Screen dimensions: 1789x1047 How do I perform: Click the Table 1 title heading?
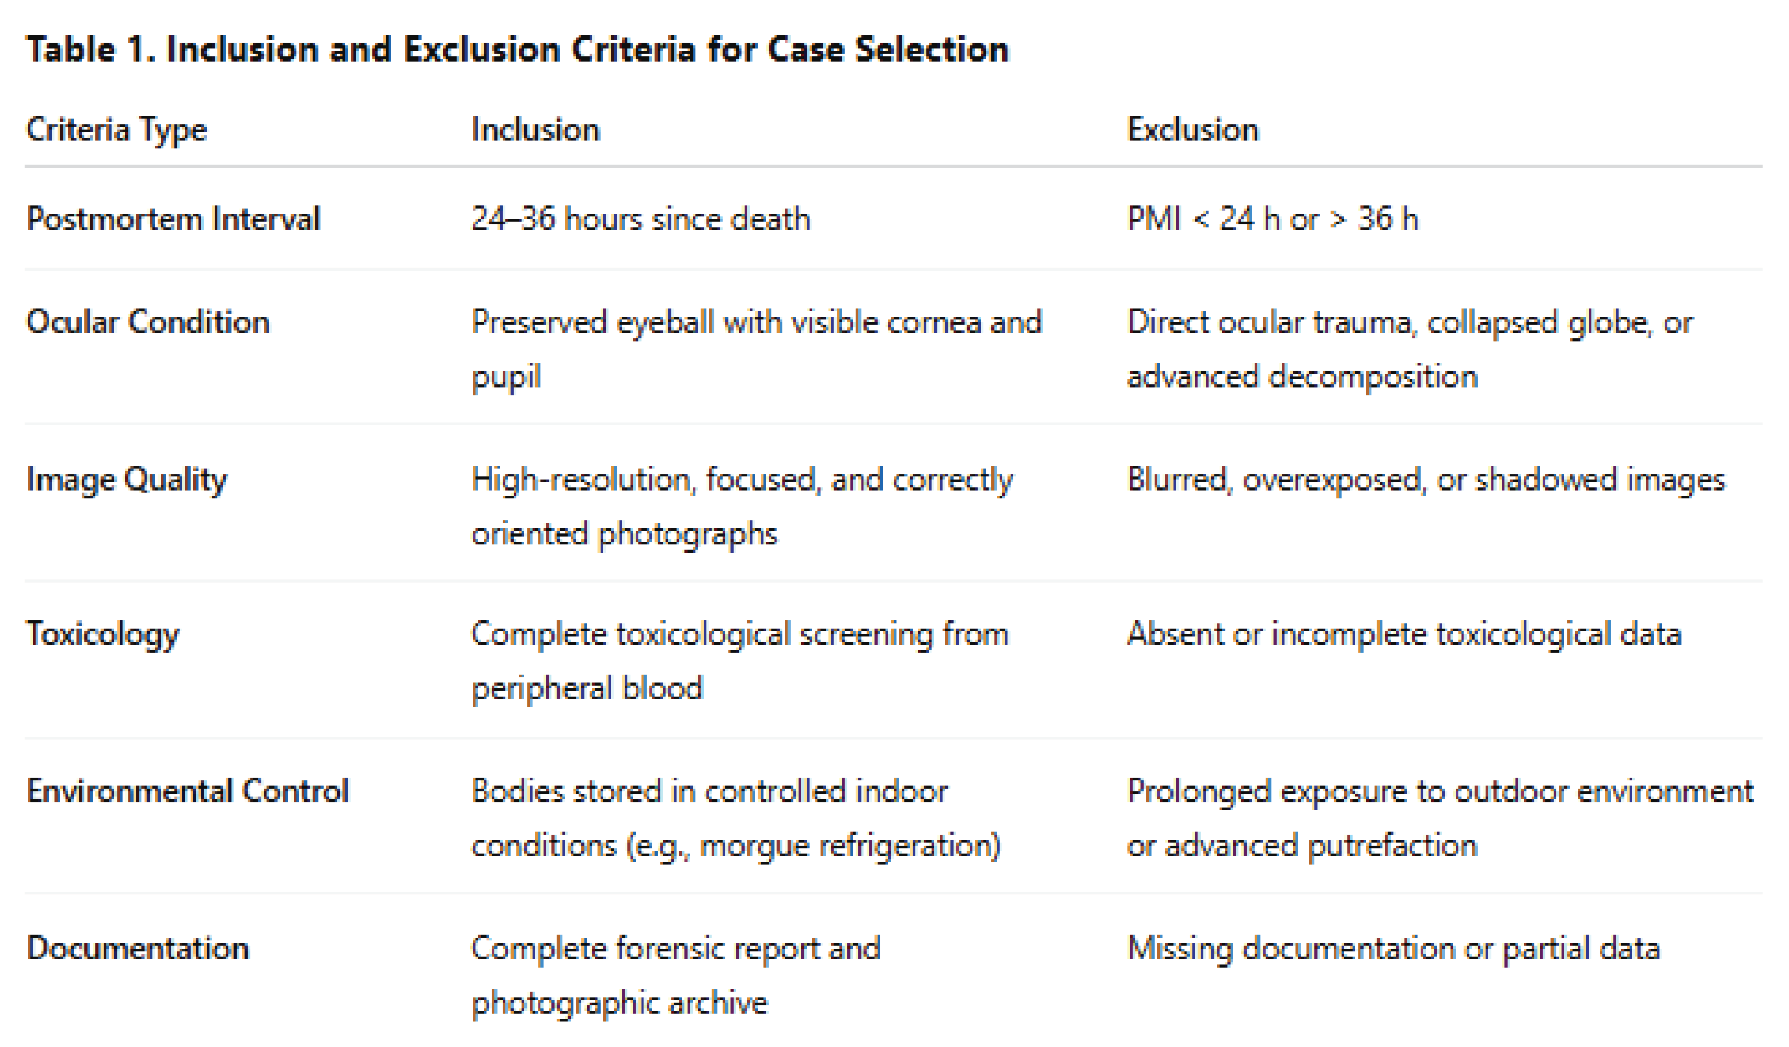[517, 50]
